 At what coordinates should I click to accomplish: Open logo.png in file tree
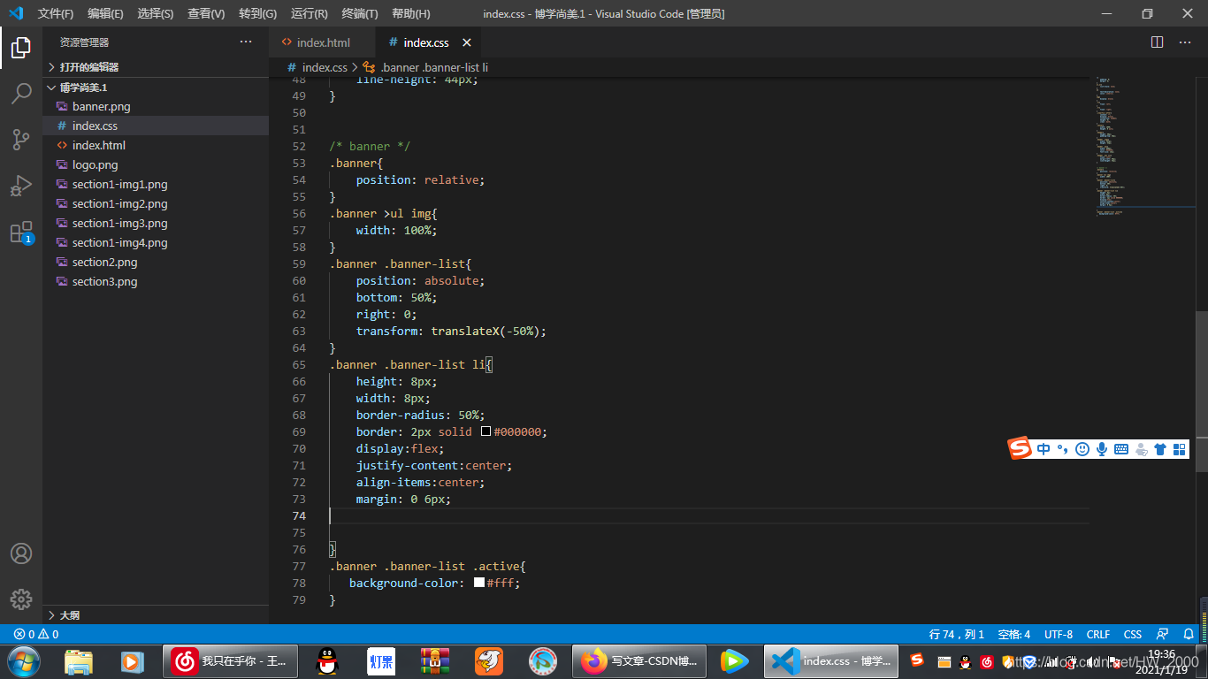point(156,164)
